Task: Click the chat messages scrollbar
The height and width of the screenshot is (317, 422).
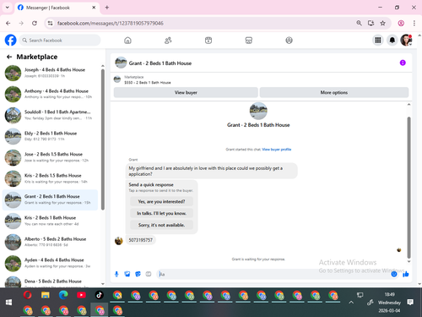Action: tap(408, 188)
